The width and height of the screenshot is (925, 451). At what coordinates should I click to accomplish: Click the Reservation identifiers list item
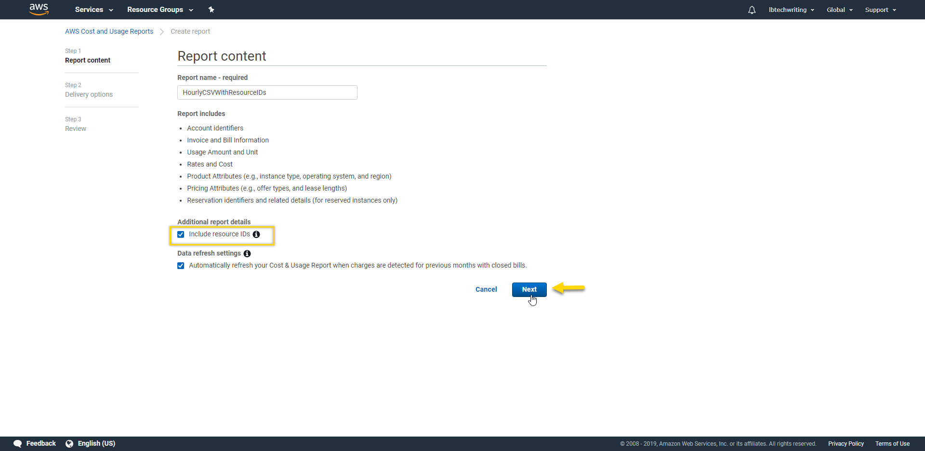tap(292, 200)
